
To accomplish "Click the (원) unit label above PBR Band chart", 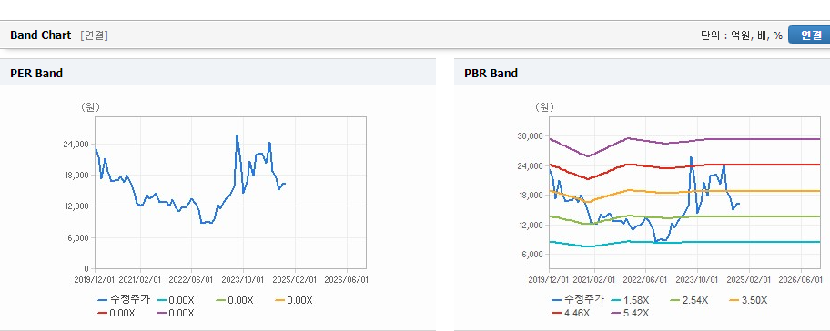I will click(544, 107).
